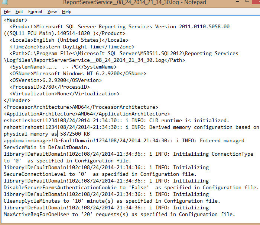Click the SystemName line
This screenshot has width=260, height=225.
[x=63, y=67]
